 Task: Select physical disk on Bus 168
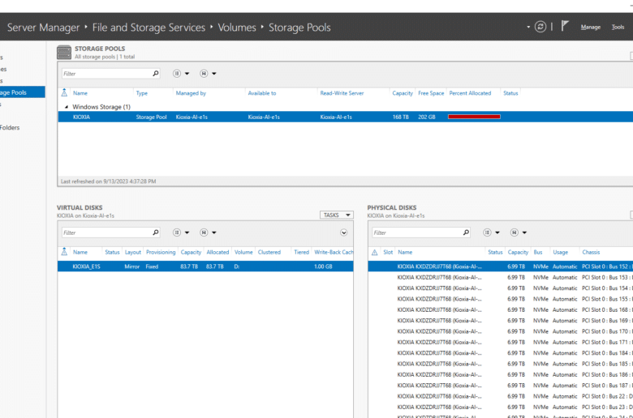(501, 310)
